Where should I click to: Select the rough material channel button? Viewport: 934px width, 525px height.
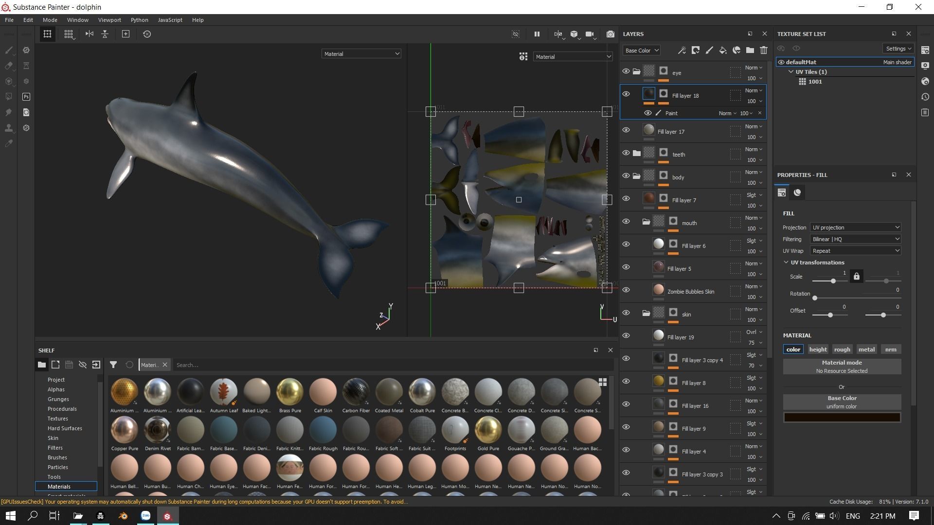pyautogui.click(x=842, y=350)
